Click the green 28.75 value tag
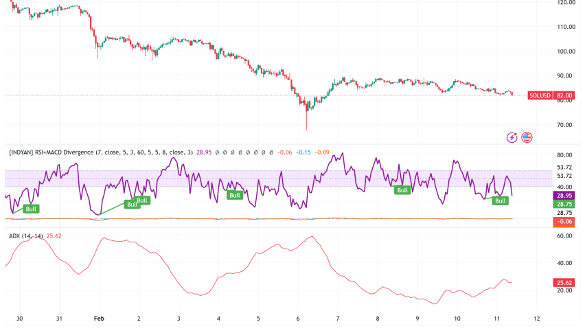 point(565,205)
